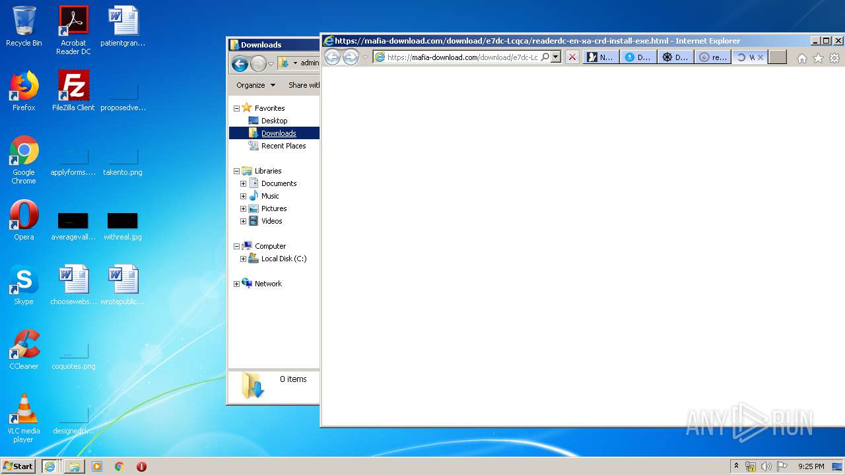Select the wrotepublic Word document icon
The height and width of the screenshot is (475, 845).
pyautogui.click(x=123, y=285)
